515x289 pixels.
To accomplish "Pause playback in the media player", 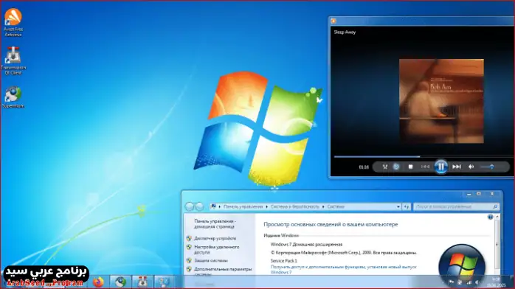I will pos(440,167).
